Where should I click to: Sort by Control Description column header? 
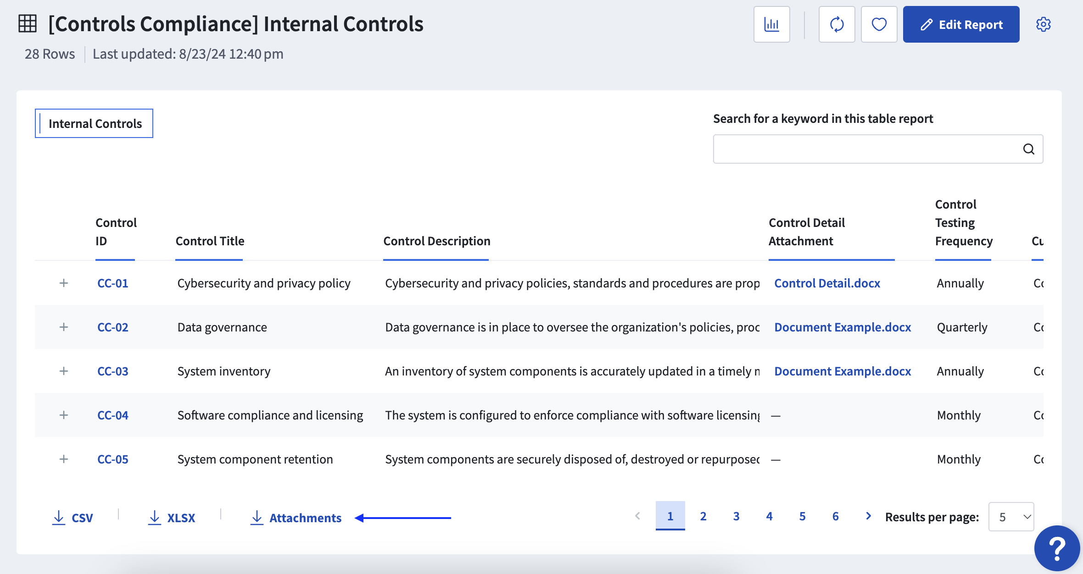[x=436, y=241]
